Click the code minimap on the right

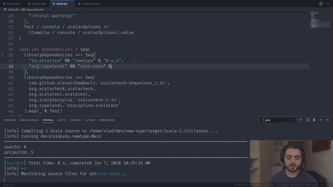tap(320, 20)
